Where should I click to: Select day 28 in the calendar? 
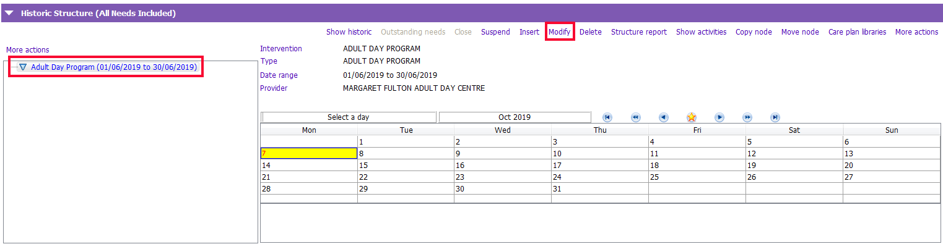(x=308, y=189)
